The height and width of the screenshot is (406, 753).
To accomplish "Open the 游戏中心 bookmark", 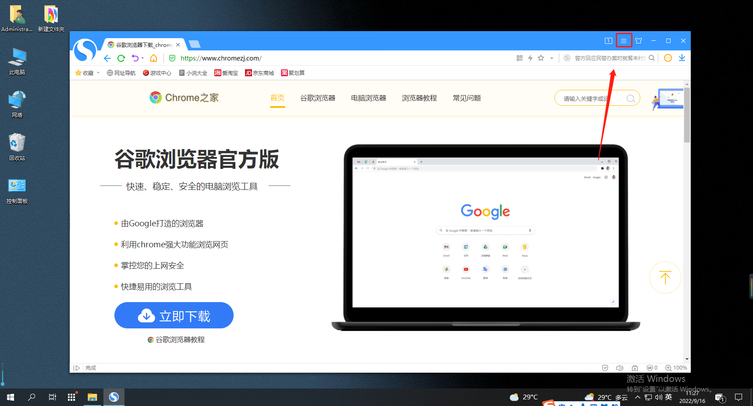I will click(157, 73).
